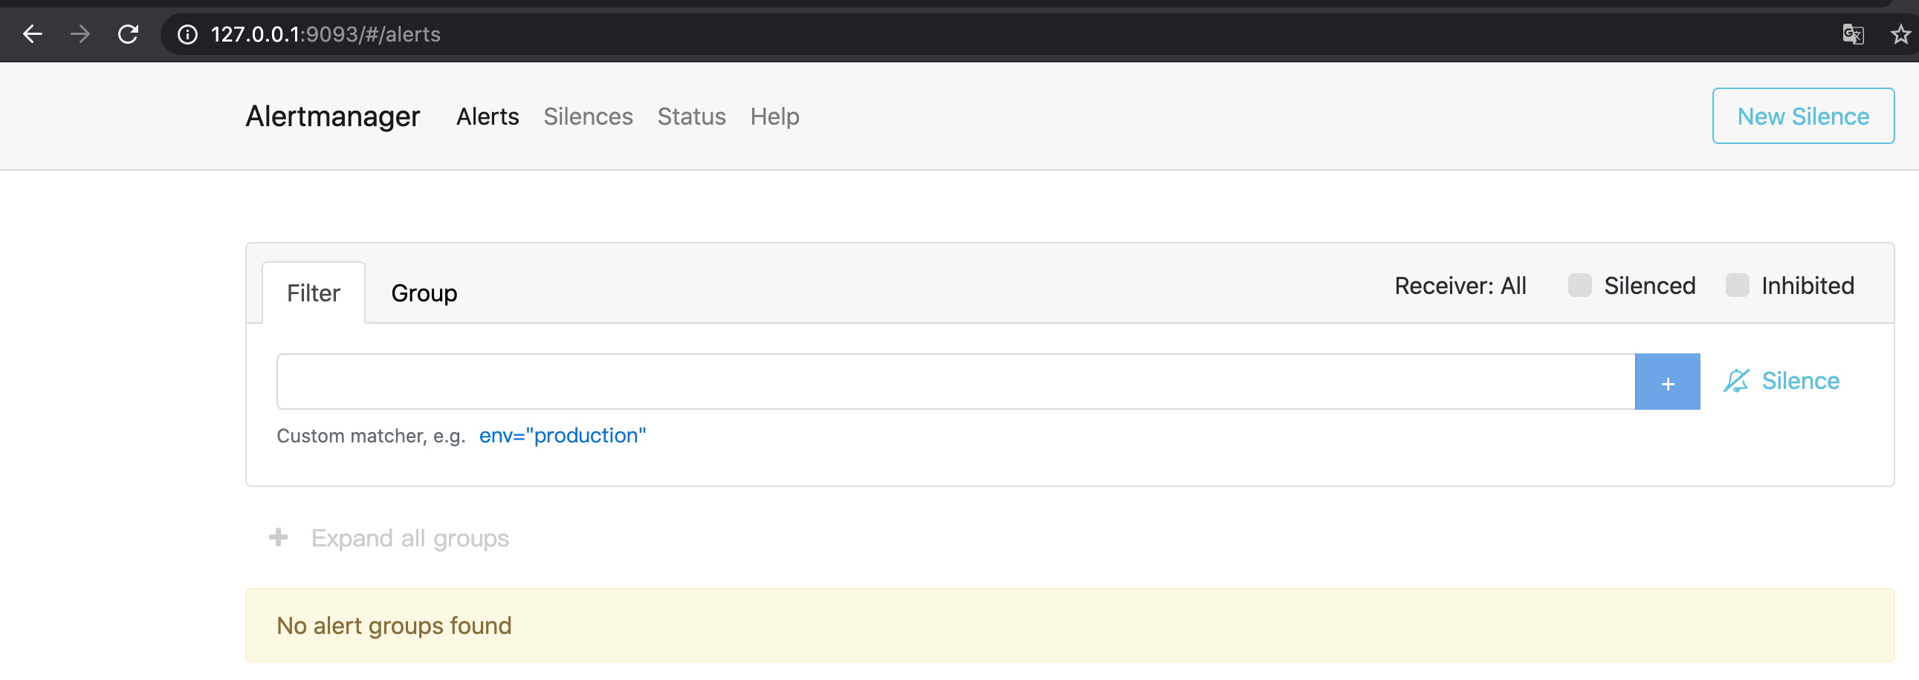Open the Receiver: All dropdown
Viewport: 1919px width, 680px height.
(x=1460, y=286)
